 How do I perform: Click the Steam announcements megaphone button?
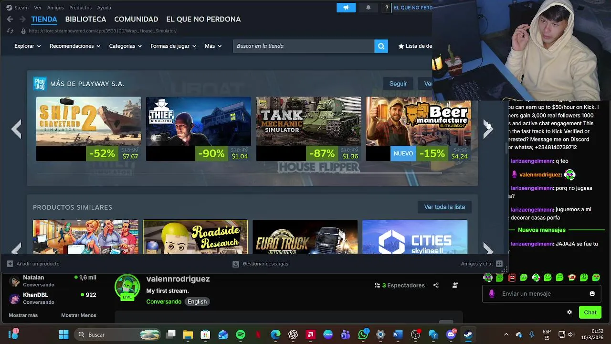[346, 8]
